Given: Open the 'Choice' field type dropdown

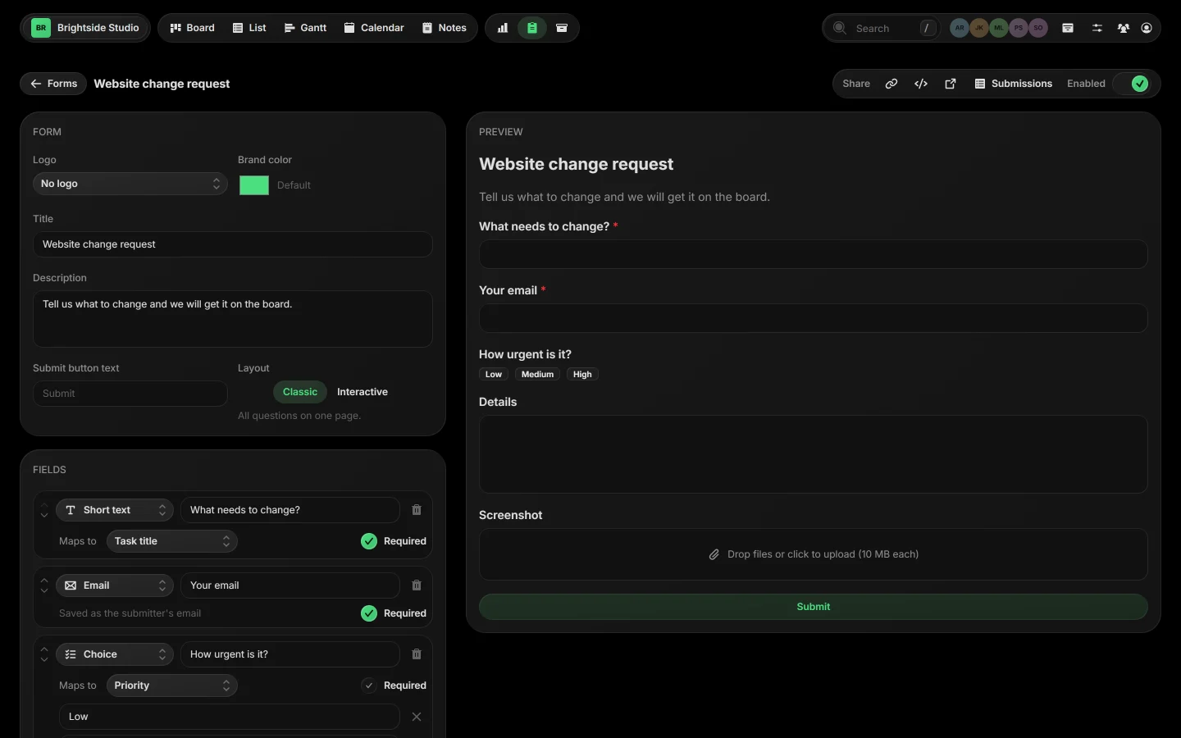Looking at the screenshot, I should 115,654.
